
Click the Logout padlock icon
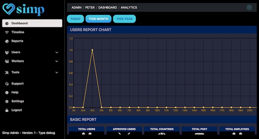[x=7, y=110]
